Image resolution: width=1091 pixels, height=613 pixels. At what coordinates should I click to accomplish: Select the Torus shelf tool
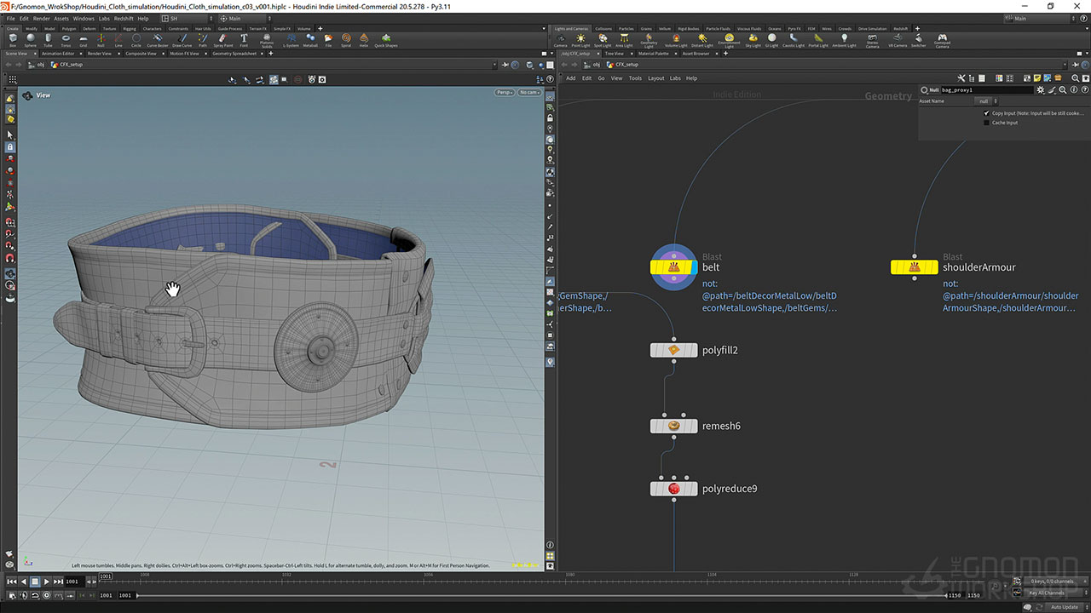66,39
